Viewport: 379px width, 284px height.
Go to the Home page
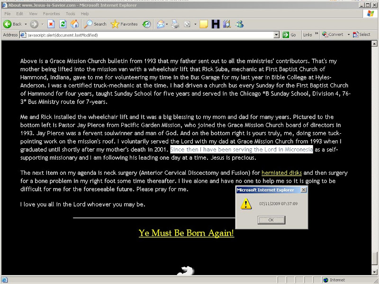[75, 24]
